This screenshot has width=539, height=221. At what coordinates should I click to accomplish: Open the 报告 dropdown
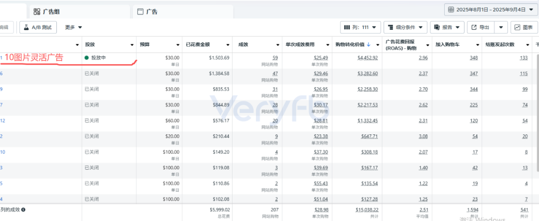447,27
